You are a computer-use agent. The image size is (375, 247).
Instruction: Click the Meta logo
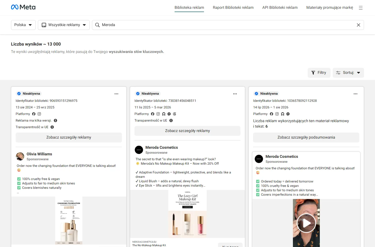pos(23,7)
